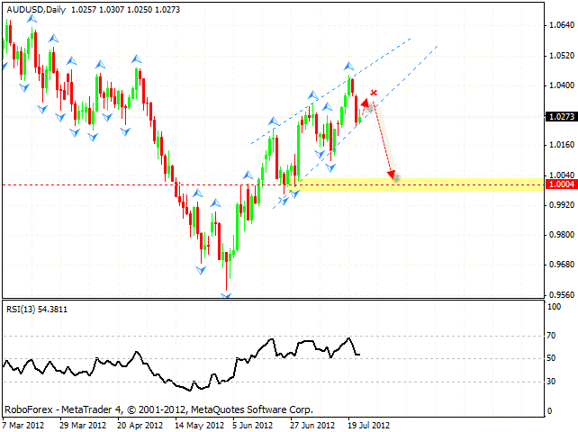Screen dimensions: 578x432
Task: Click the 0.9680 price axis label
Action: click(562, 265)
